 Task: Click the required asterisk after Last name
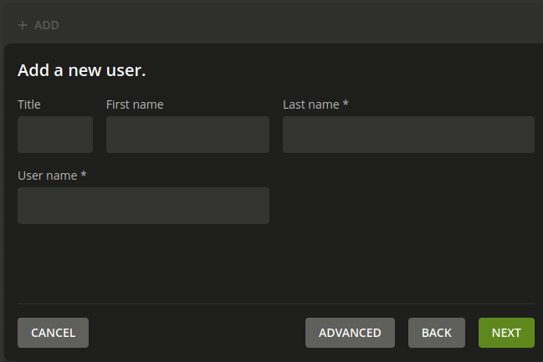(346, 104)
